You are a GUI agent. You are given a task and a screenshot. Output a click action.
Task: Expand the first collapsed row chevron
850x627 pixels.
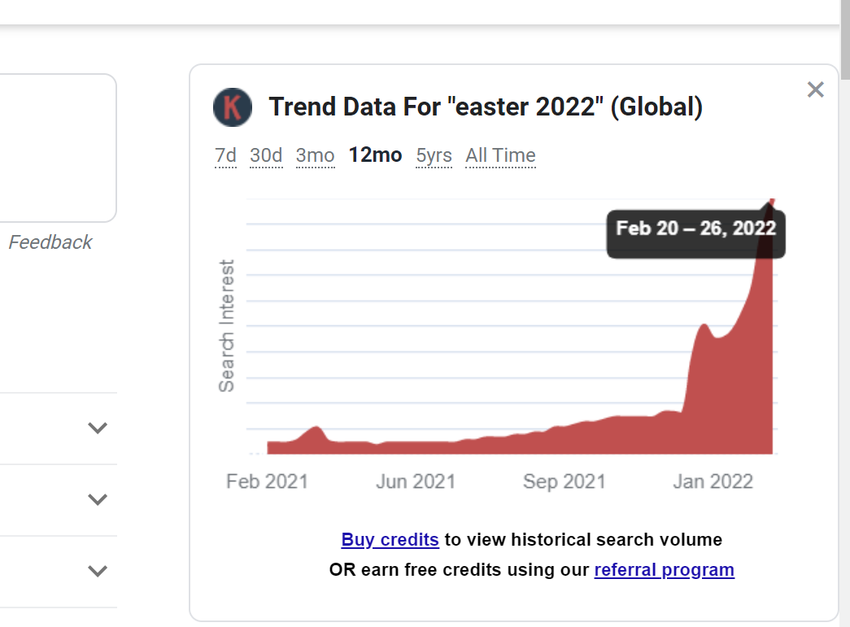pos(98,428)
